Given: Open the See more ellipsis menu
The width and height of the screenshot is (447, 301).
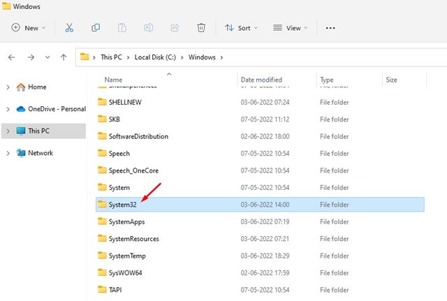Looking at the screenshot, I should click(330, 28).
